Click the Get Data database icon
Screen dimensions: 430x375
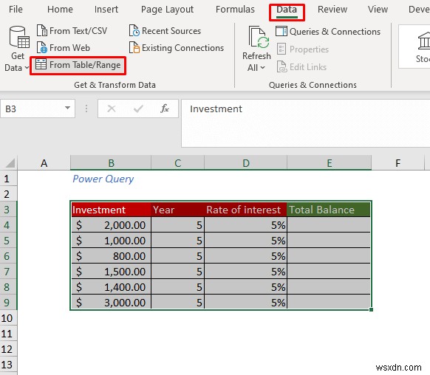(19, 37)
